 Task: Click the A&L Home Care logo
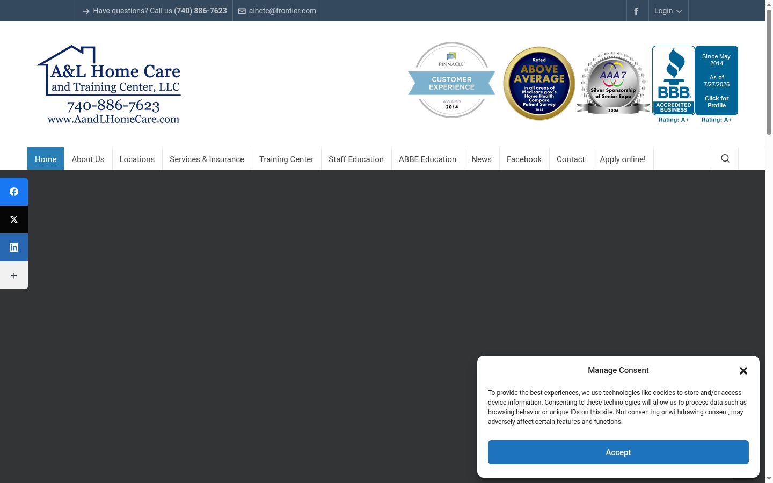click(x=109, y=84)
